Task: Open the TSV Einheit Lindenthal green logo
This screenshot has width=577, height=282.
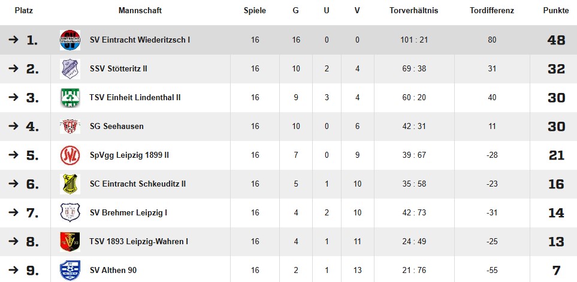Action: coord(70,98)
